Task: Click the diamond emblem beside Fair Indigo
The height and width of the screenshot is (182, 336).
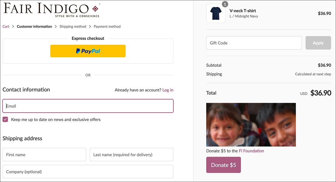Action: [95, 9]
